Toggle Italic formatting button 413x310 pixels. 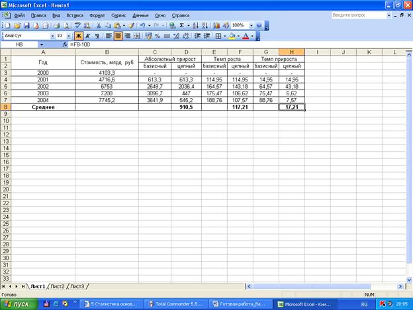(88, 36)
